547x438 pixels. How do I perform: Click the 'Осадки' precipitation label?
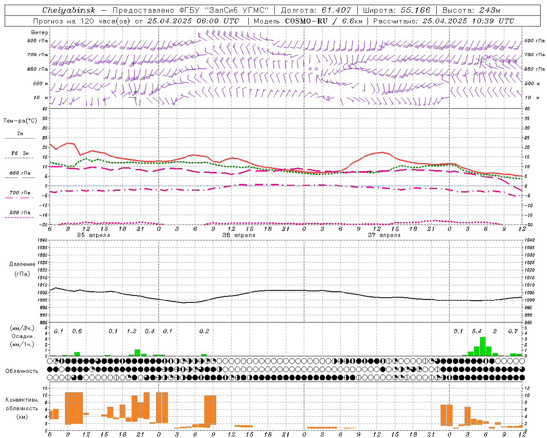pyautogui.click(x=22, y=336)
